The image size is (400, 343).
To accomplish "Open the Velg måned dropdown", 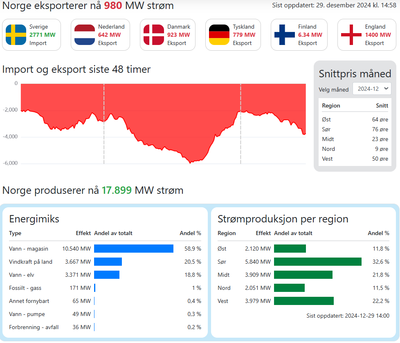I will click(372, 89).
